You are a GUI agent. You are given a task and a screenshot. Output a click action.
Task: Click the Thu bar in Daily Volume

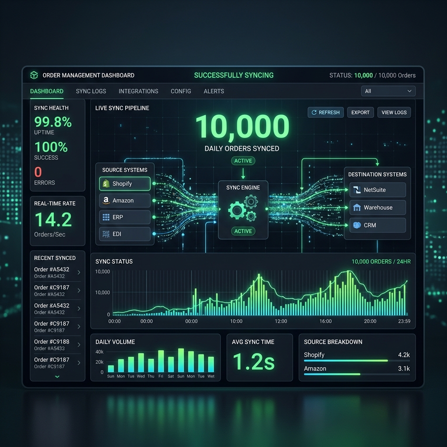(151, 365)
